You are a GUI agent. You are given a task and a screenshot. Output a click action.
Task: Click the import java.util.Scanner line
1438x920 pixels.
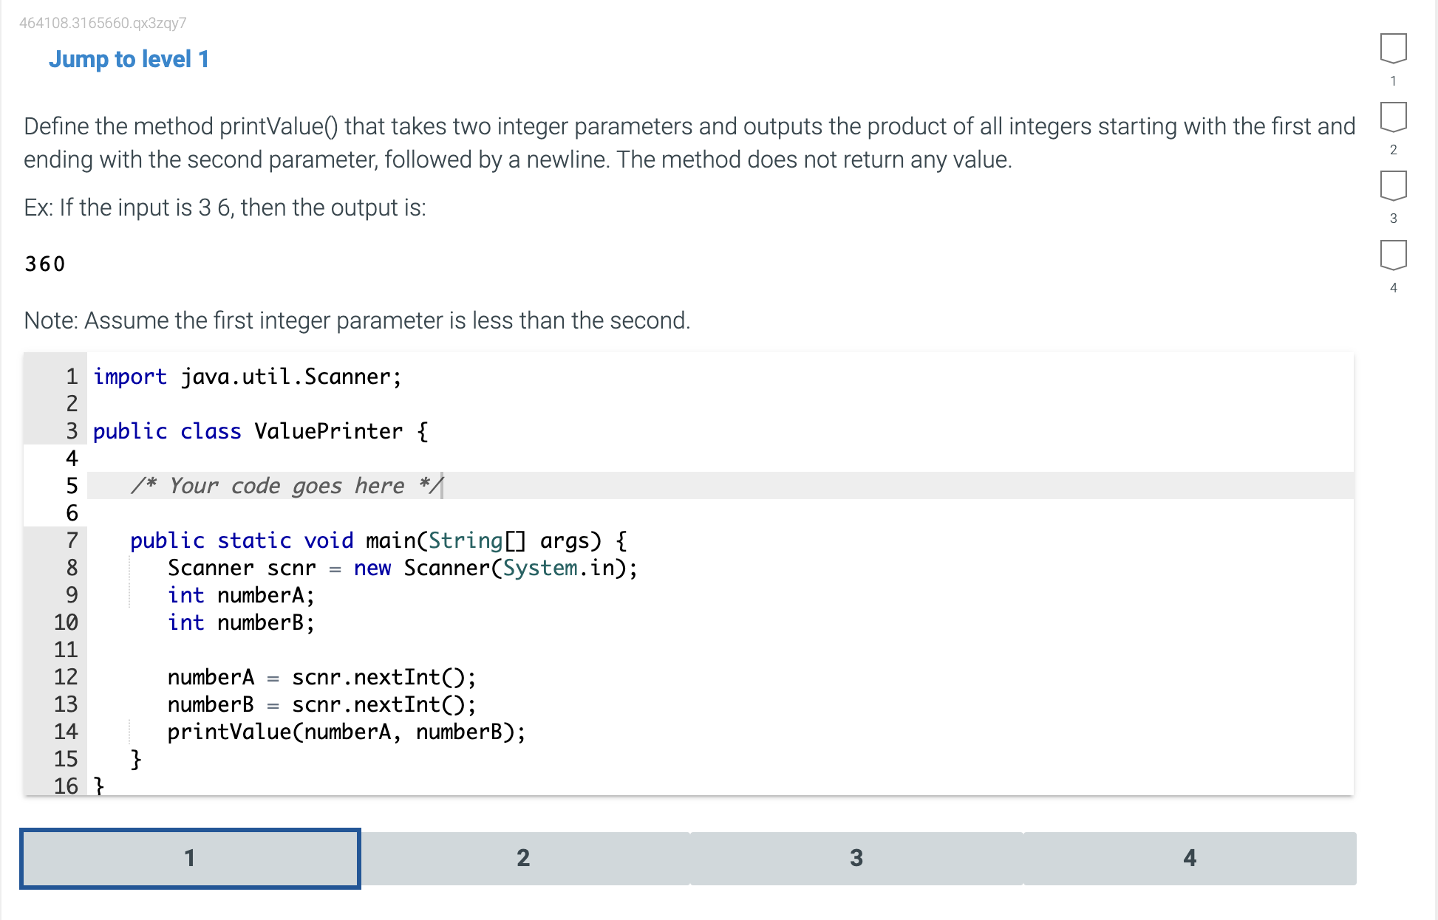[x=248, y=377]
